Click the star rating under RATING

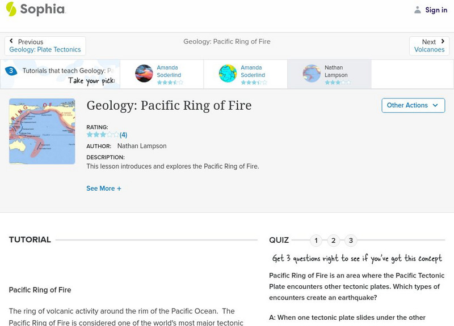[103, 135]
